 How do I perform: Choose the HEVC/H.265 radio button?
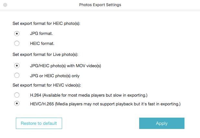[17, 104]
